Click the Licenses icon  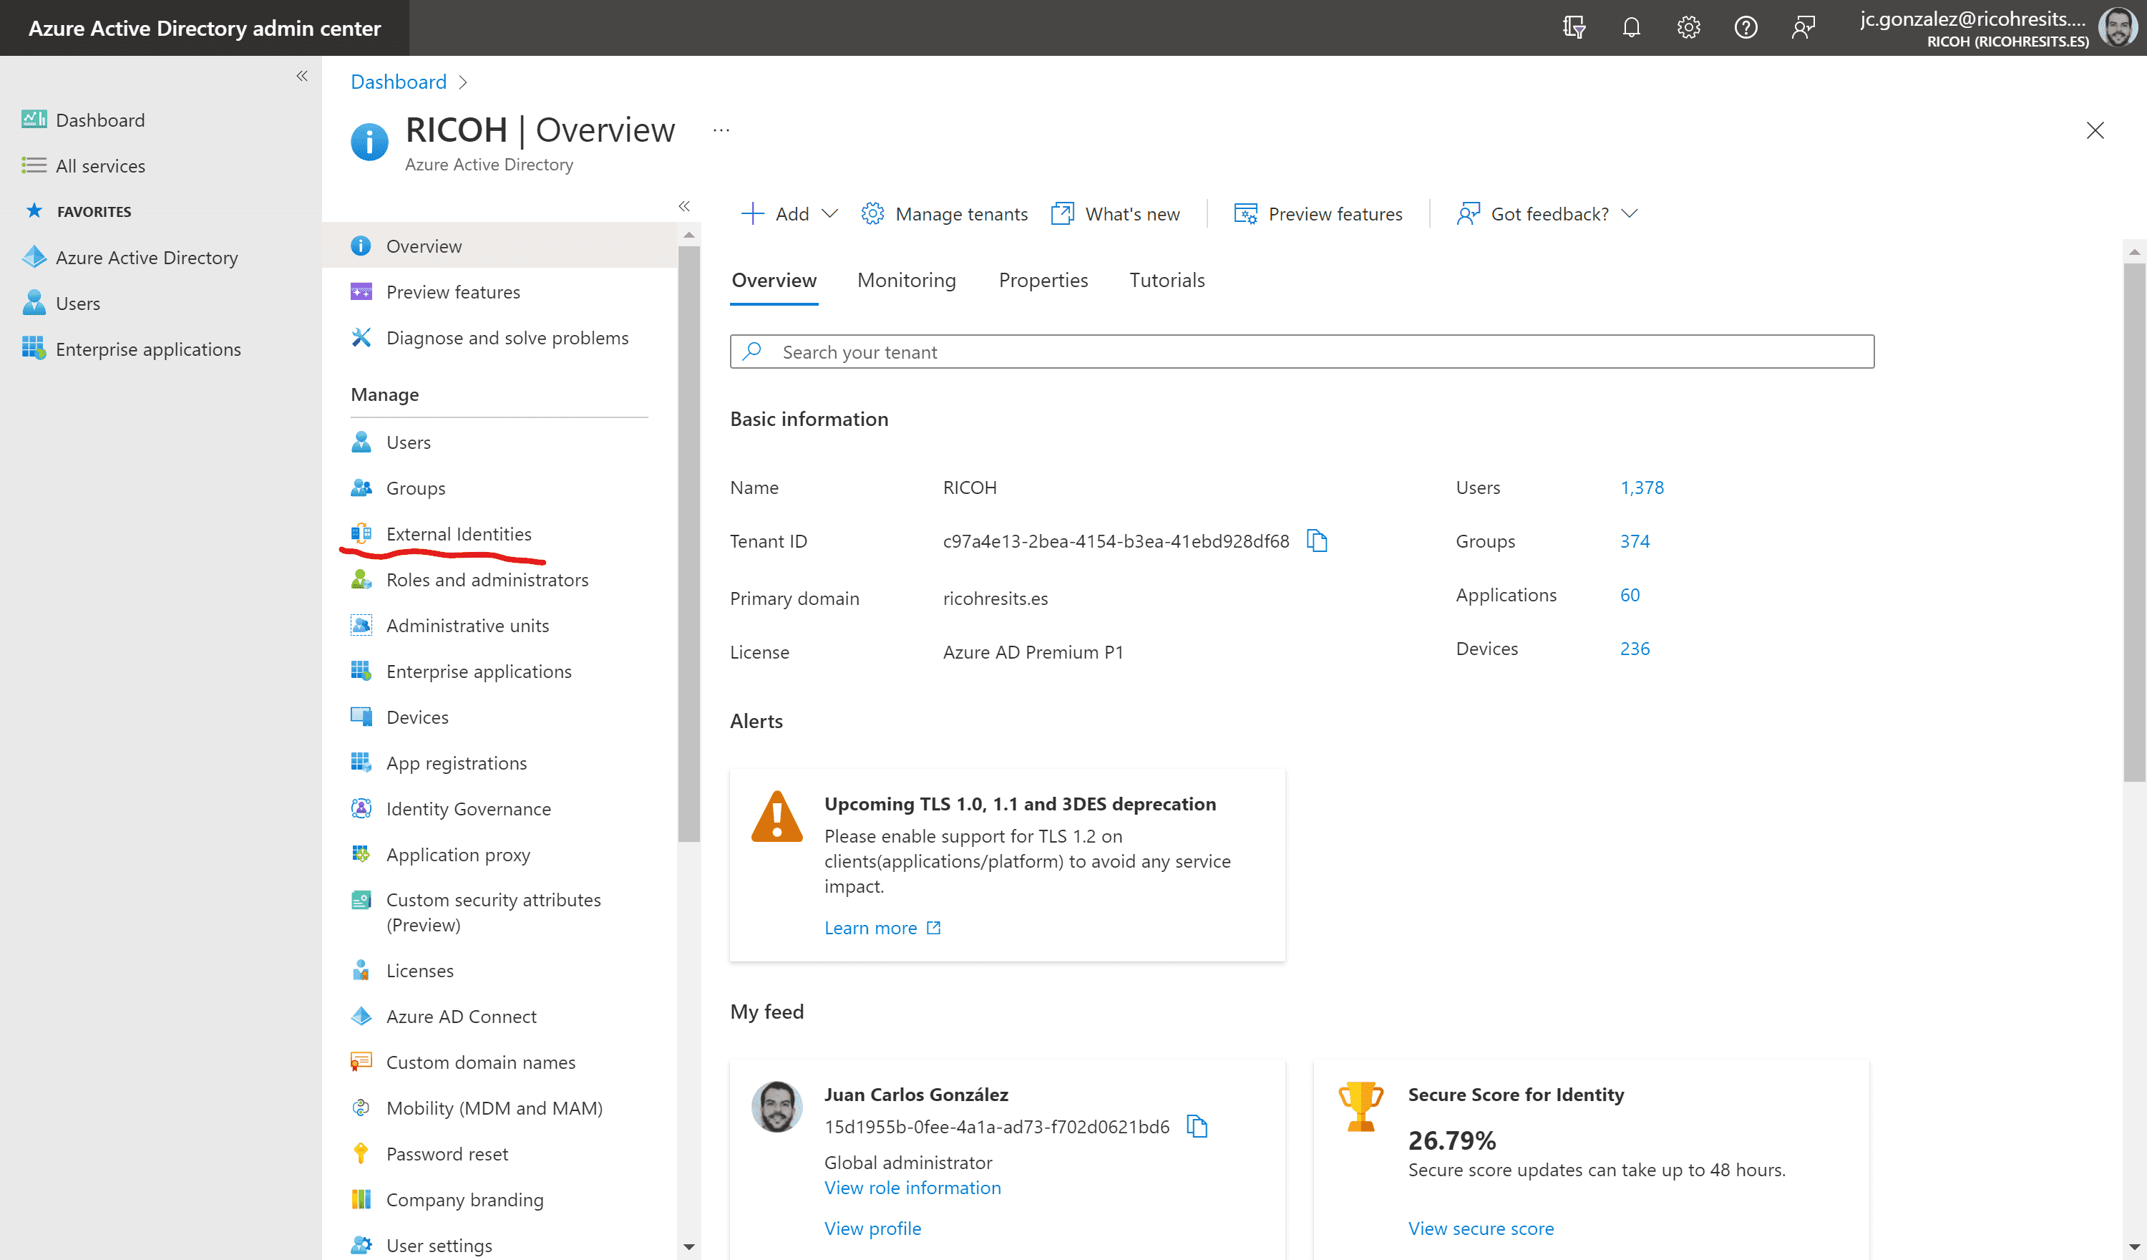point(361,970)
